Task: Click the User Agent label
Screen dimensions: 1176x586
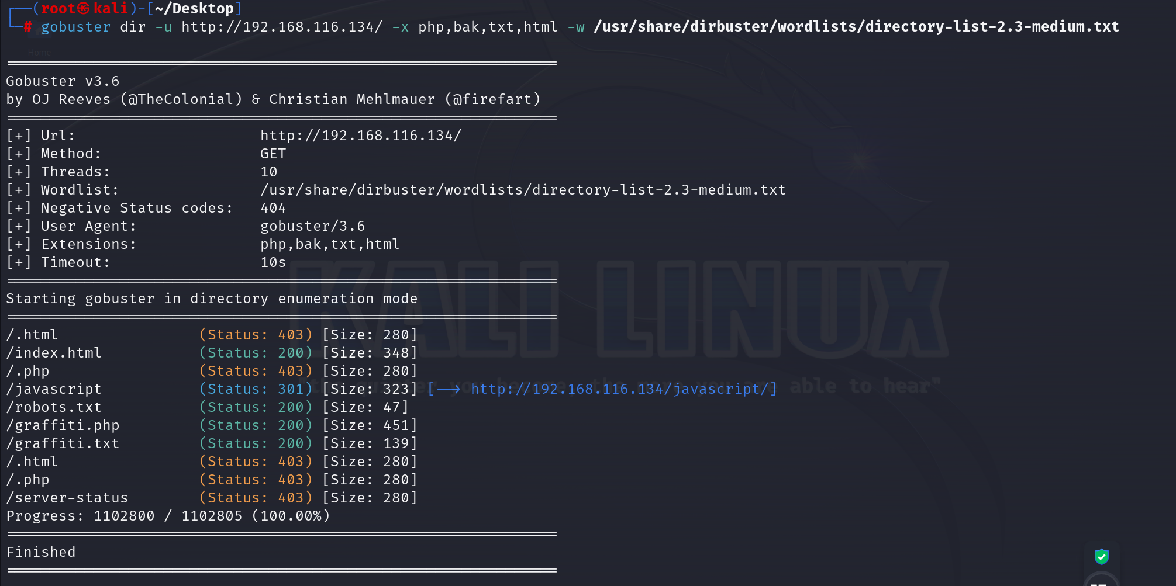Action: 88,226
